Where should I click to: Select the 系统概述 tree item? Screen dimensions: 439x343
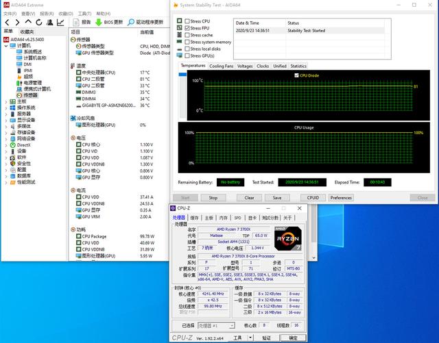point(29,52)
